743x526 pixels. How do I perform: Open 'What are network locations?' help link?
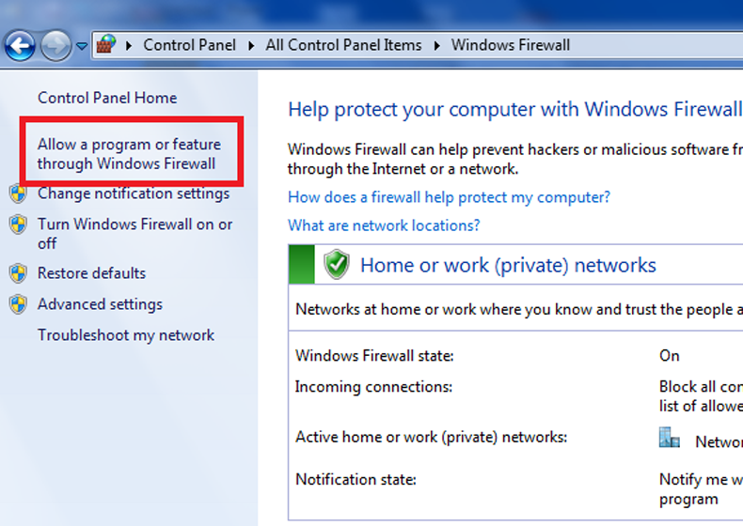click(384, 225)
